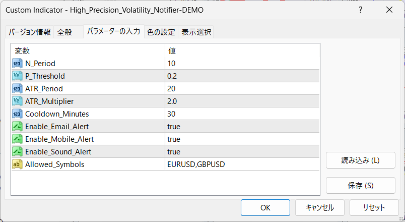Toggle the Enable_Email_Alert true value
The width and height of the screenshot is (405, 222).
[x=174, y=127]
